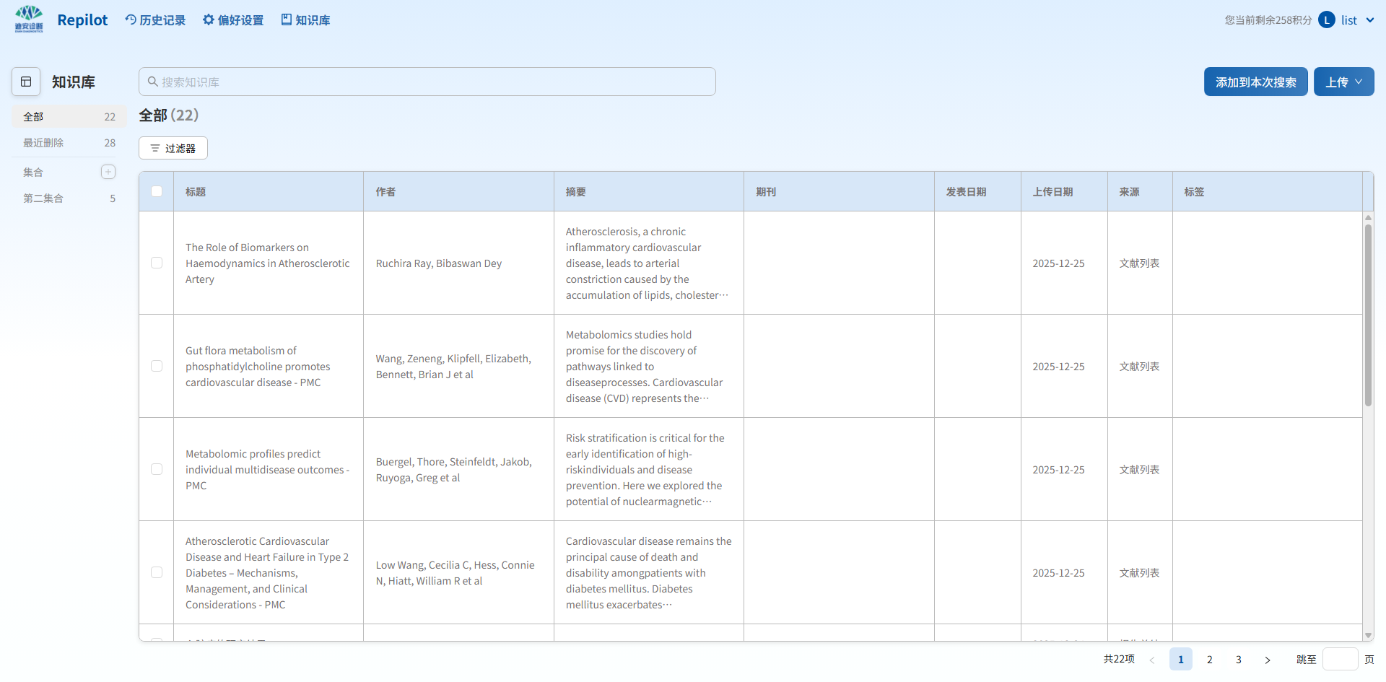The image size is (1386, 682).
Task: Click the 添加到本次搜索 button
Action: pos(1255,82)
